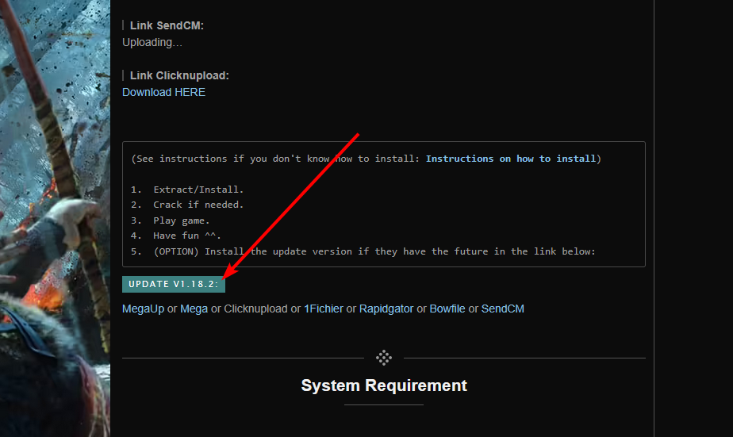
Task: Choose the Rapidgator update mirror
Action: click(x=386, y=309)
